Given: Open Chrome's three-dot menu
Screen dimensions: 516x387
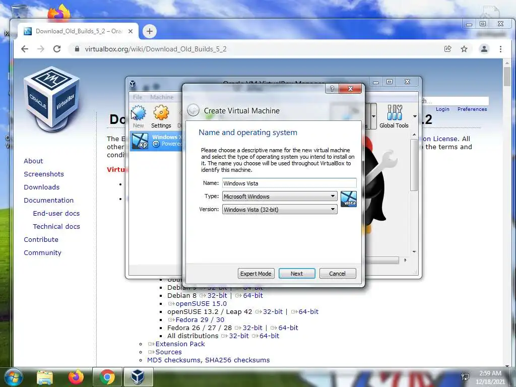Looking at the screenshot, I should tap(500, 49).
